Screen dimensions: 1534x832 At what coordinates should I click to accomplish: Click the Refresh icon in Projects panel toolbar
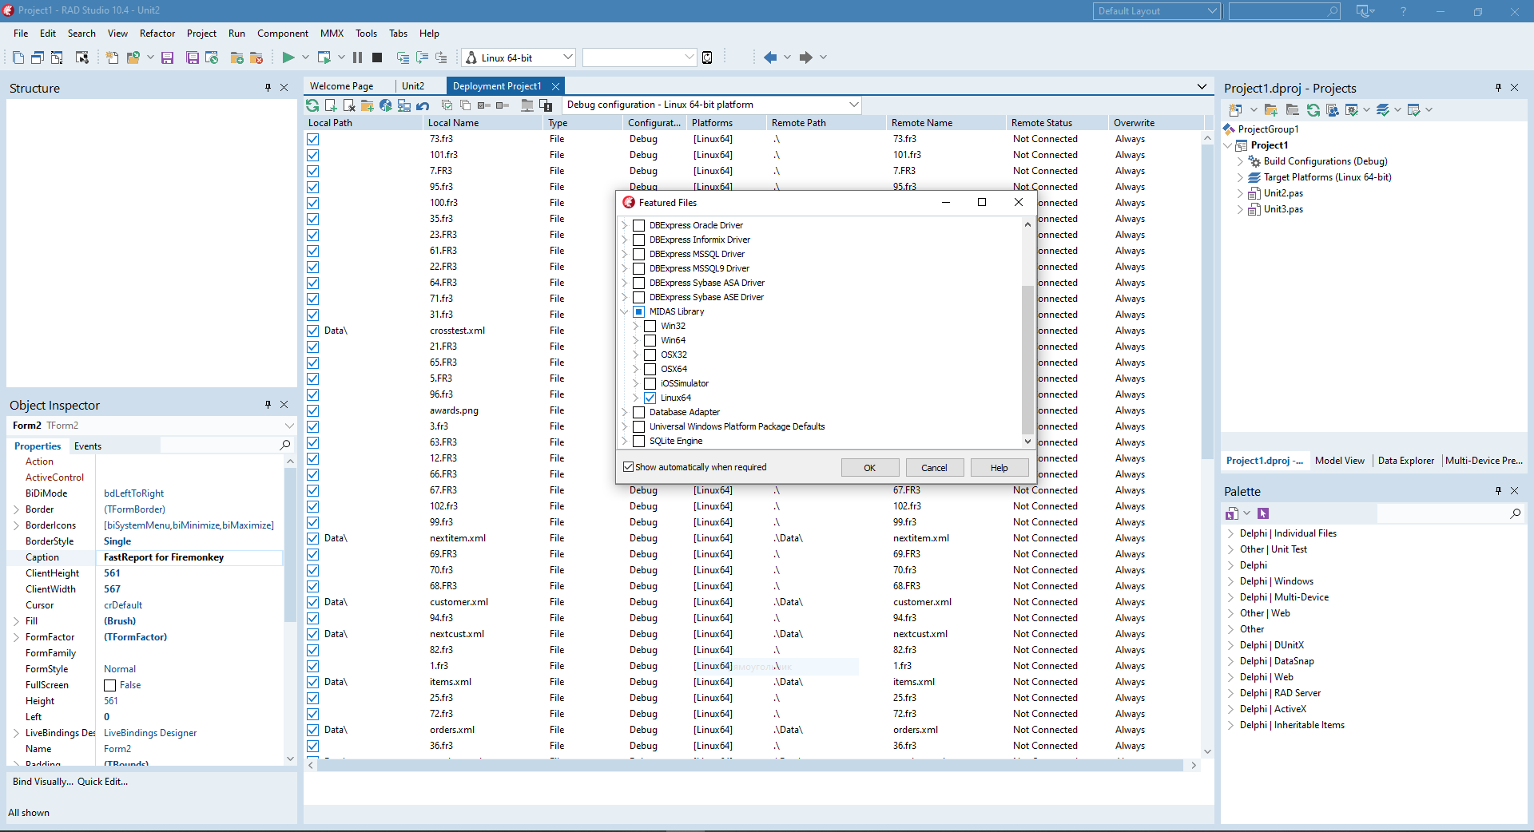click(1313, 110)
